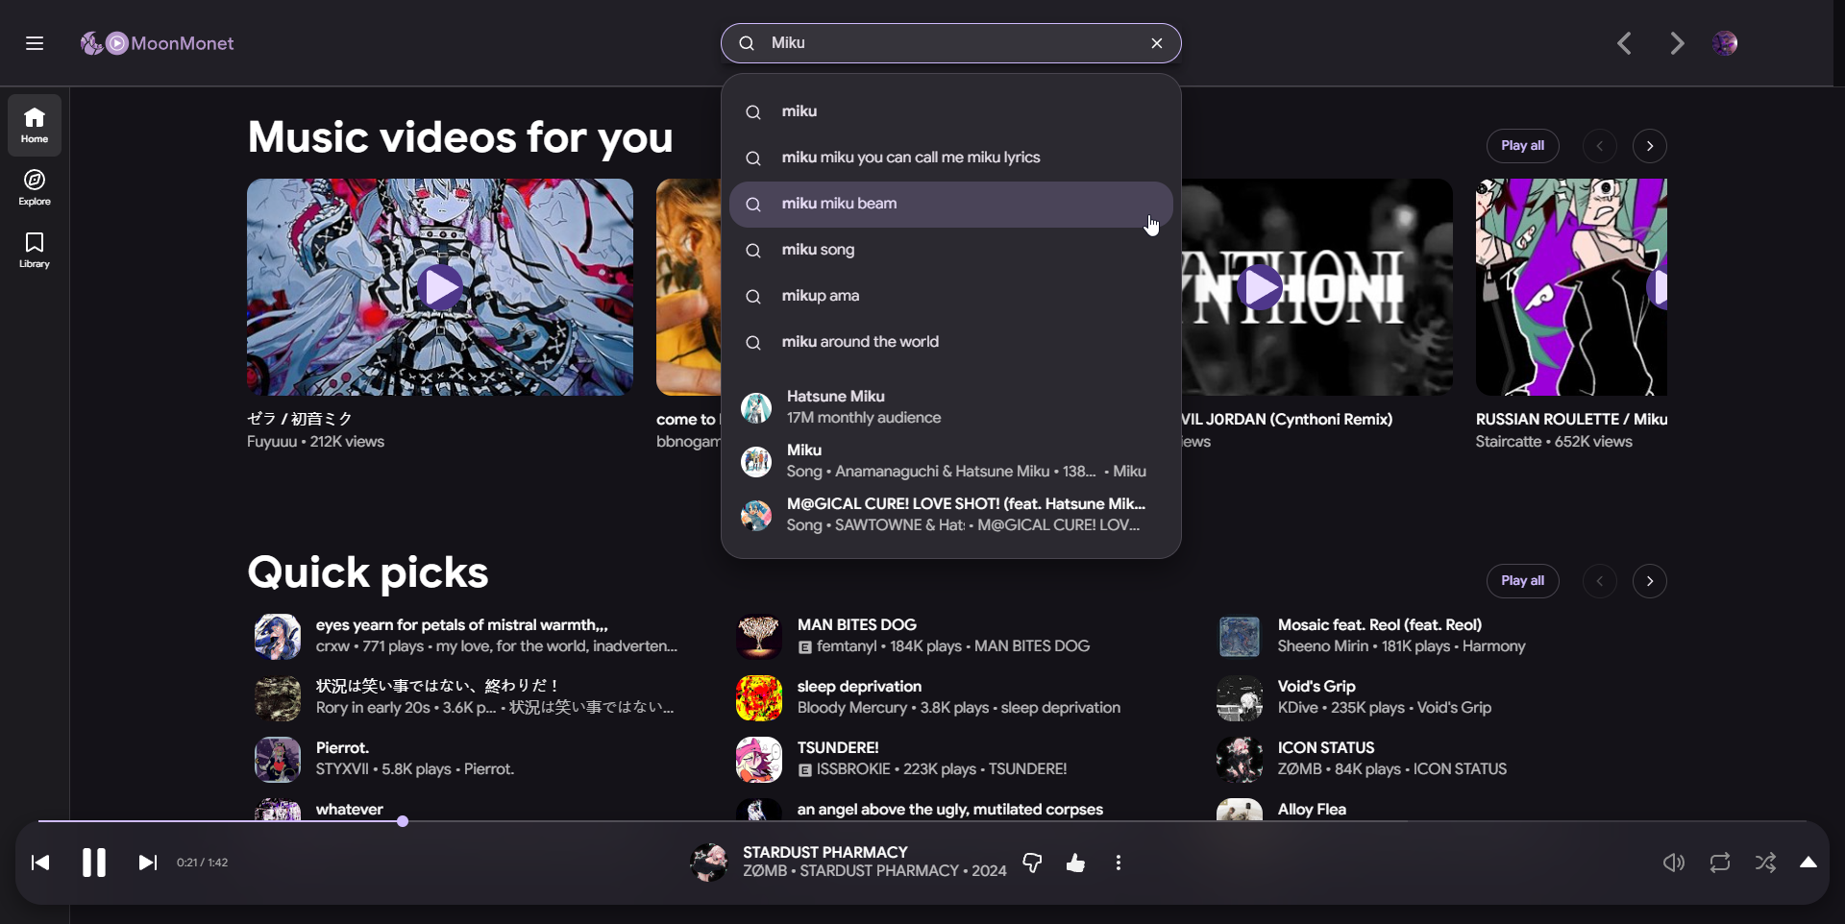Dislike the current song

coord(1033,863)
